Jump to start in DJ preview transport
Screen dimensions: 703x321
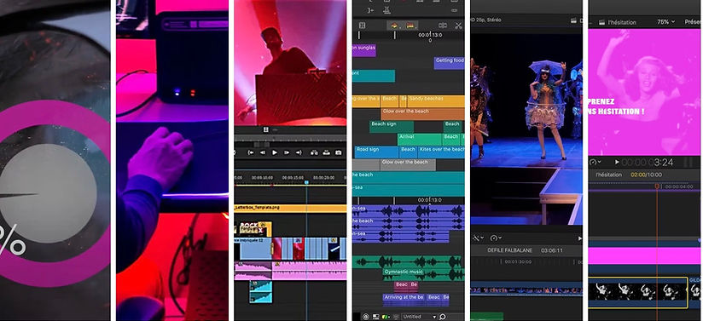251,152
